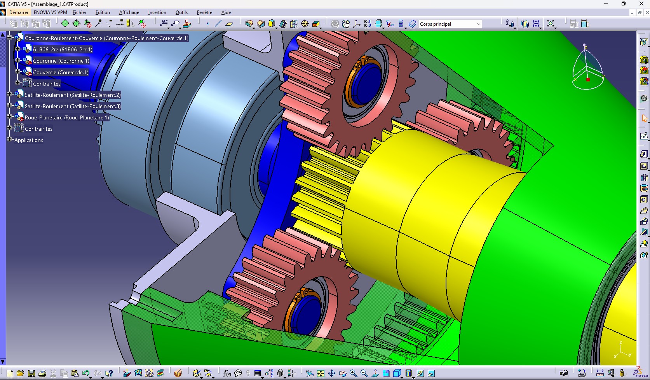Viewport: 650px width, 380px height.
Task: Collapse the Couronne-Roulement-Couvercle tree node
Action: pos(10,37)
